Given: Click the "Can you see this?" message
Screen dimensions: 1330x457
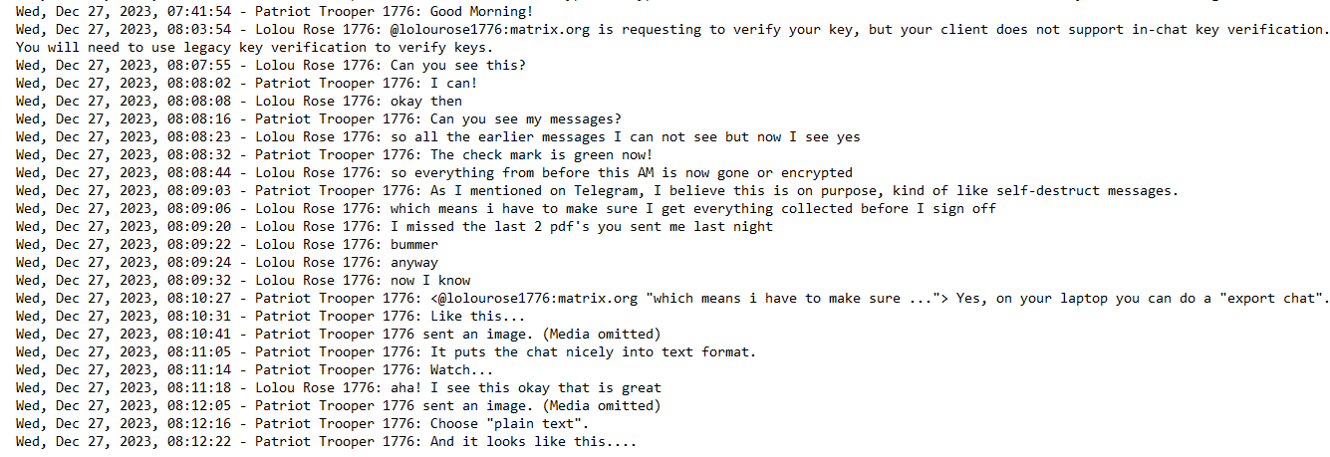Looking at the screenshot, I should click(458, 66).
